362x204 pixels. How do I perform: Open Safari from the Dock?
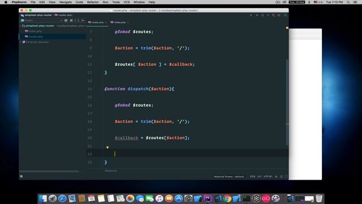pos(62,198)
